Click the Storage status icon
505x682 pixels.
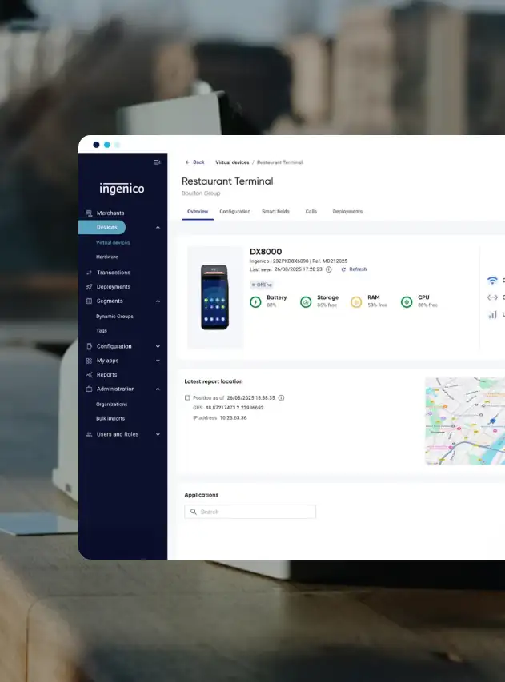[x=306, y=302]
